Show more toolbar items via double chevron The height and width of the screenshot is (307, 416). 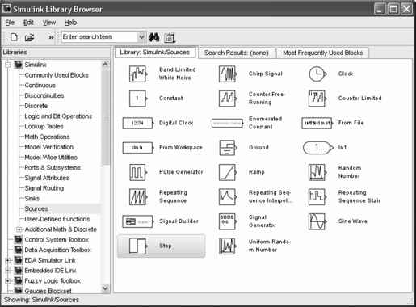51,37
